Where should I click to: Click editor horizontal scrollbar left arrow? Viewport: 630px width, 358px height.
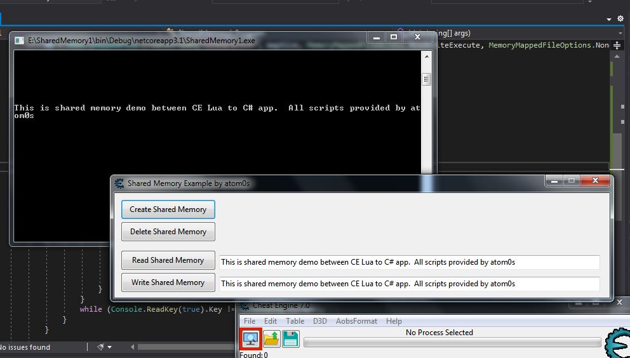tap(133, 347)
